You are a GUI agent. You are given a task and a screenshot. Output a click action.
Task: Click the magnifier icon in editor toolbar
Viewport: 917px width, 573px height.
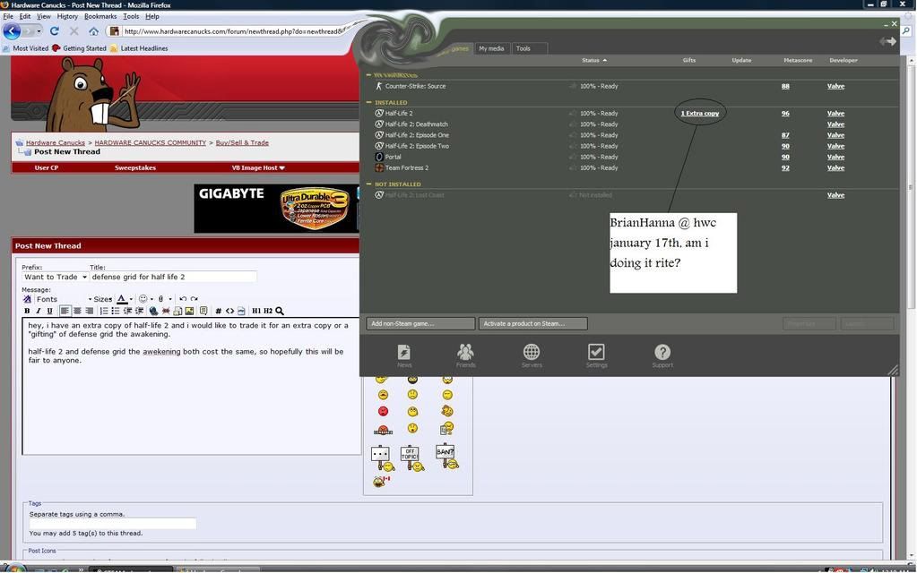280,311
